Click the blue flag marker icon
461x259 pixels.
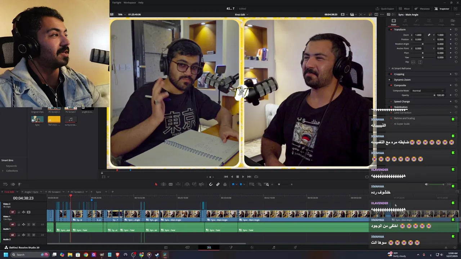coord(233,184)
